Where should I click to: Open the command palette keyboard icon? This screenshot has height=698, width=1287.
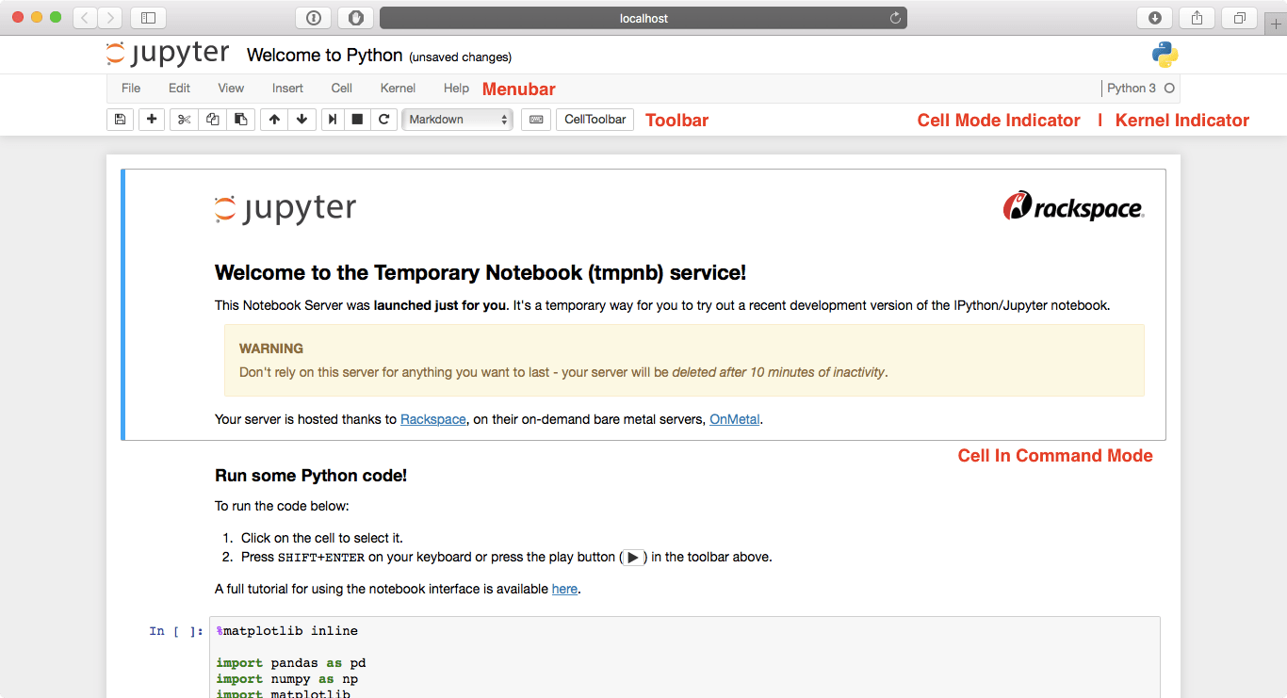tap(535, 119)
